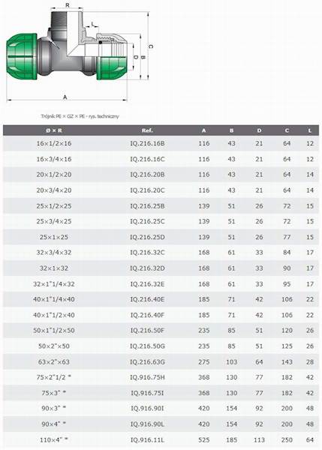Click reference IQ.216.25D
The width and height of the screenshot is (322, 450).
tap(147, 237)
